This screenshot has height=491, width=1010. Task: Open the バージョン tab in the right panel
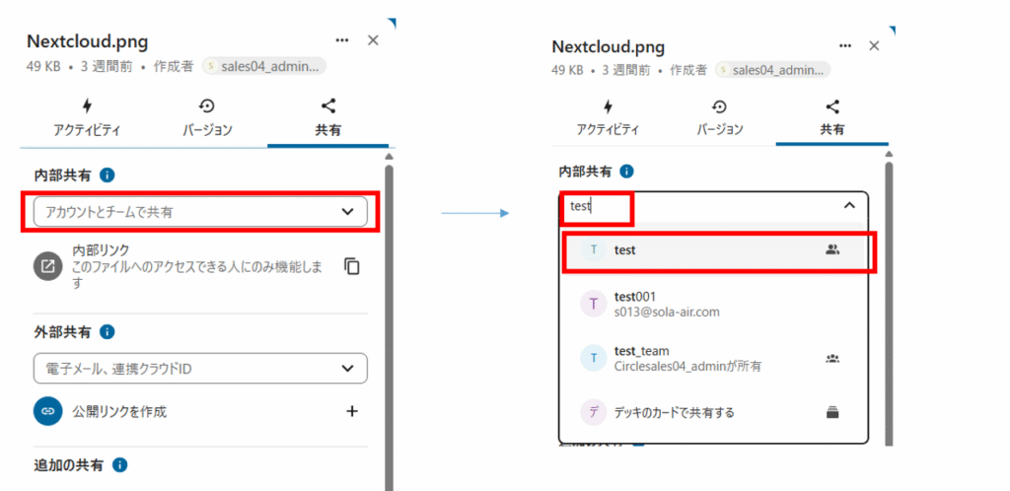click(x=720, y=118)
